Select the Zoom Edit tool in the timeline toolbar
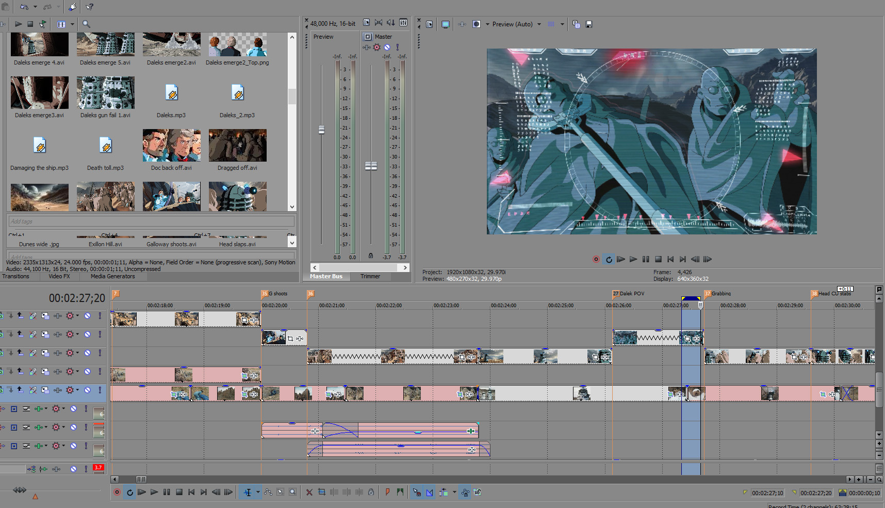The height and width of the screenshot is (508, 885). coord(293,493)
